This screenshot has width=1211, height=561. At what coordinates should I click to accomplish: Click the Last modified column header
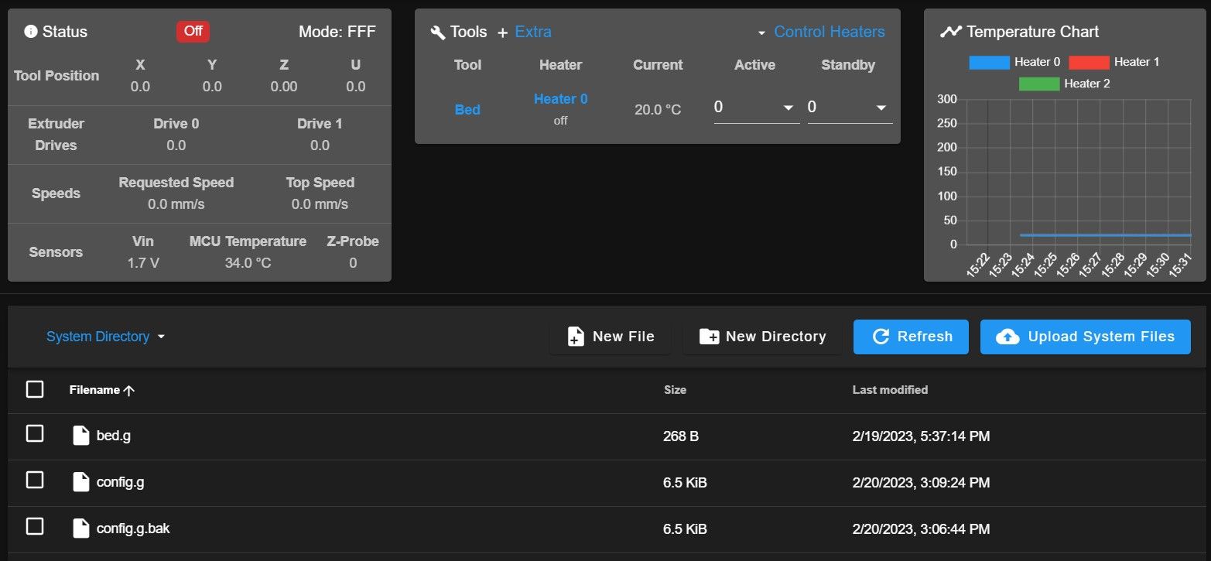[x=890, y=390]
